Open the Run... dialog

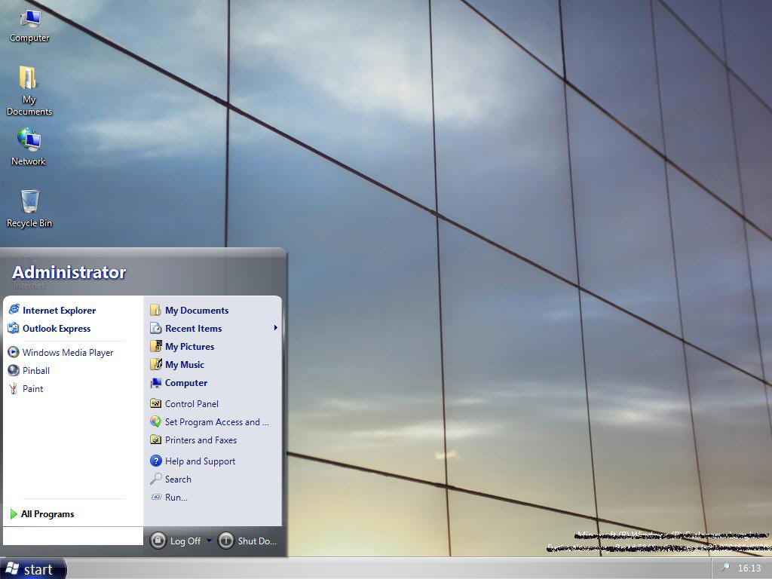(169, 498)
